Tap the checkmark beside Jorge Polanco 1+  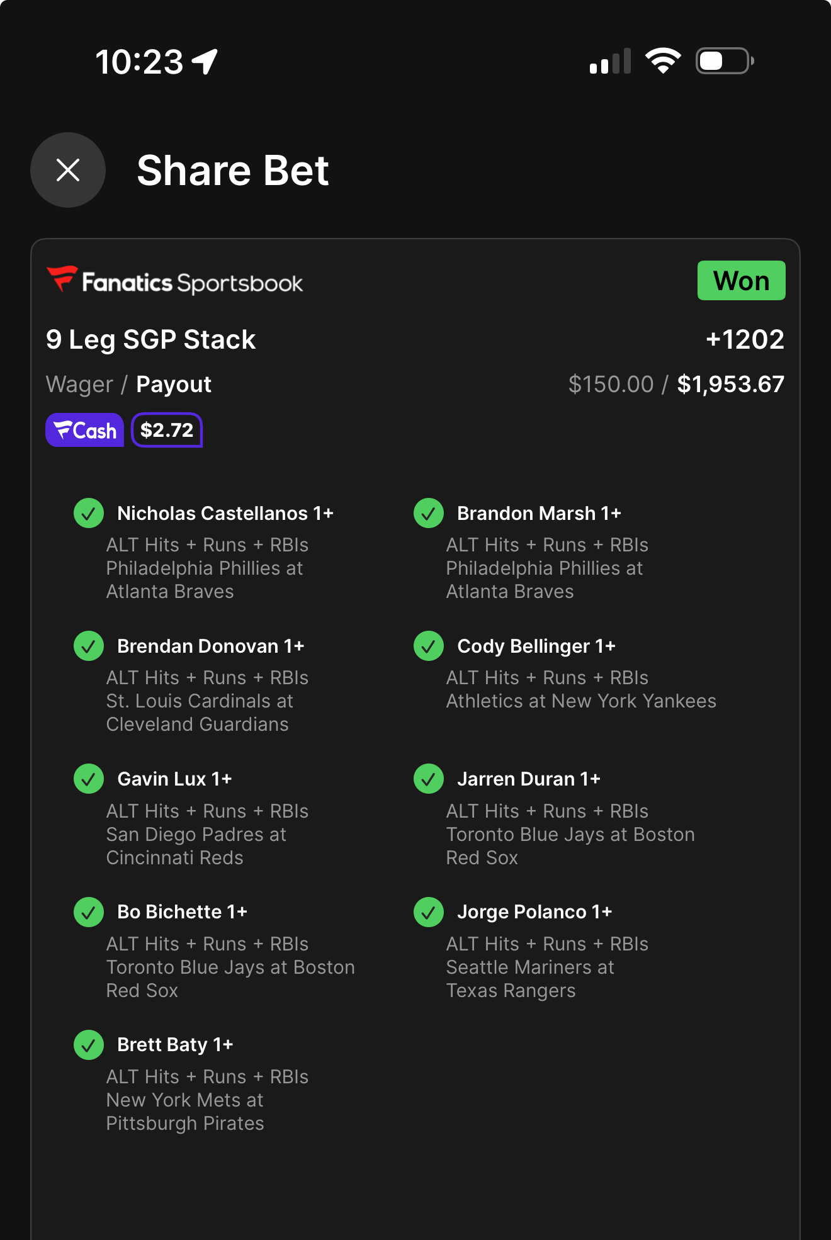429,912
